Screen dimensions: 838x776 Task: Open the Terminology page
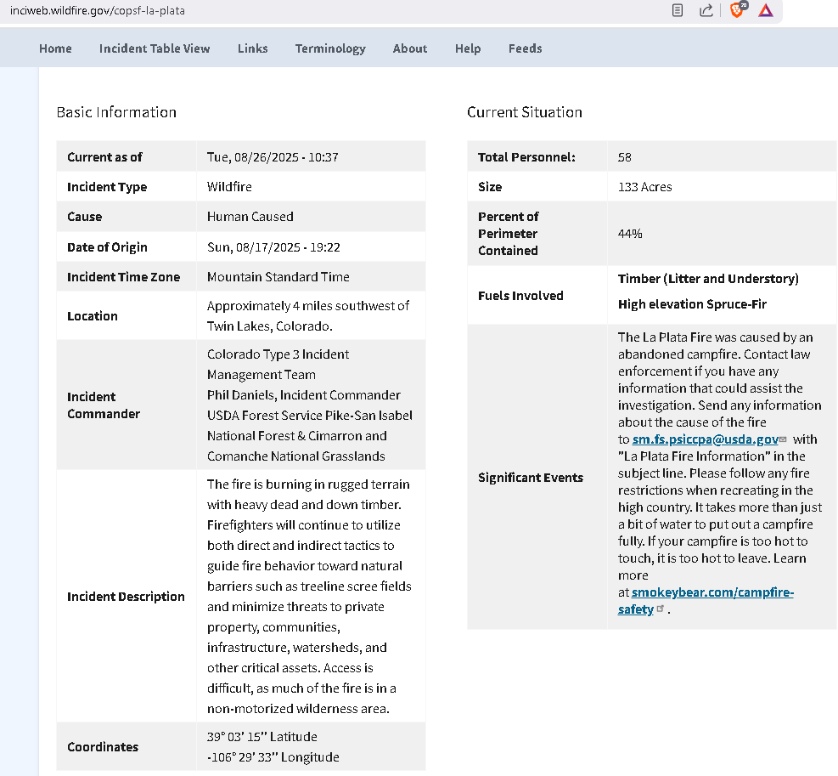pyautogui.click(x=330, y=48)
